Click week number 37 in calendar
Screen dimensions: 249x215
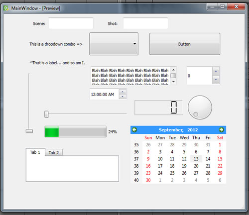tap(136, 159)
